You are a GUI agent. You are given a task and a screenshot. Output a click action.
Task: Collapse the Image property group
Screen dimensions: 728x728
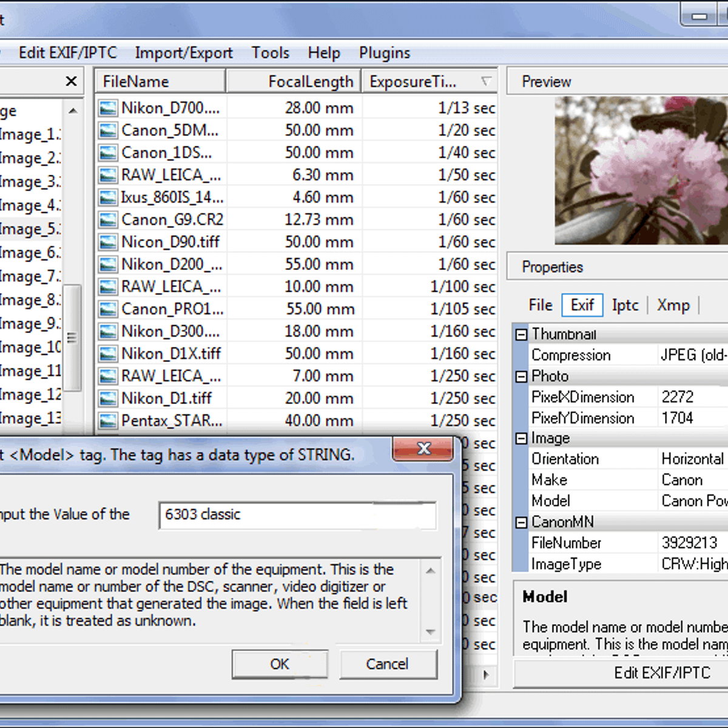(x=521, y=439)
